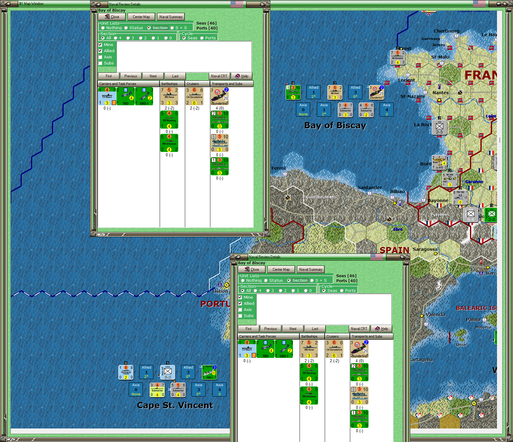Click Axis 0 None box in Bay of Biscay

(303, 110)
